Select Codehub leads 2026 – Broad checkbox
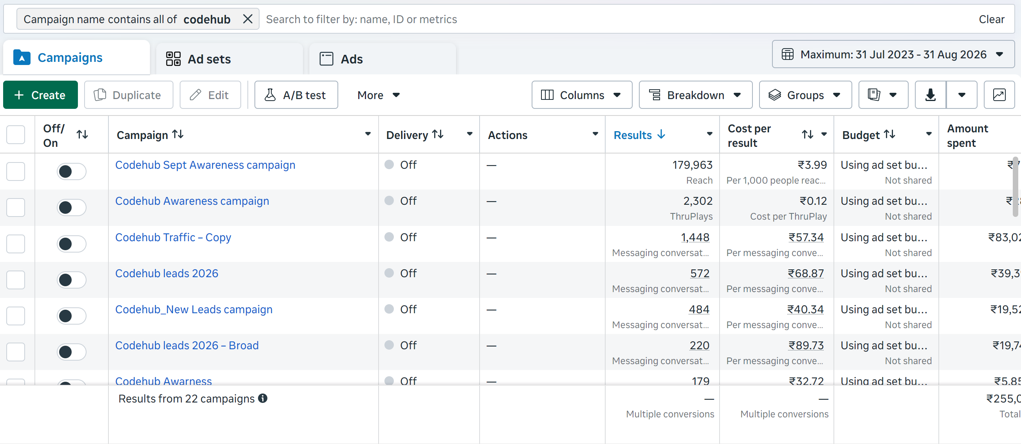 pos(16,352)
